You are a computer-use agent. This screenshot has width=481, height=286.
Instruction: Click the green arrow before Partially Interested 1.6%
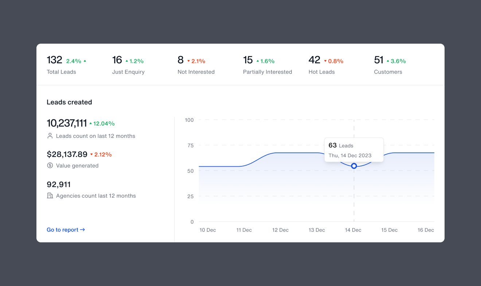pos(258,61)
